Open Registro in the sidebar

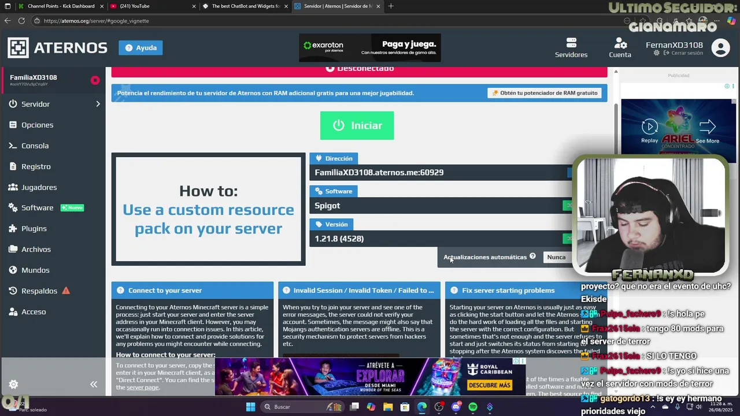[36, 166]
